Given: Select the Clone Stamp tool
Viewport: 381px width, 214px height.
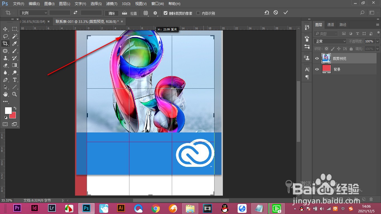Looking at the screenshot, I should (5, 58).
